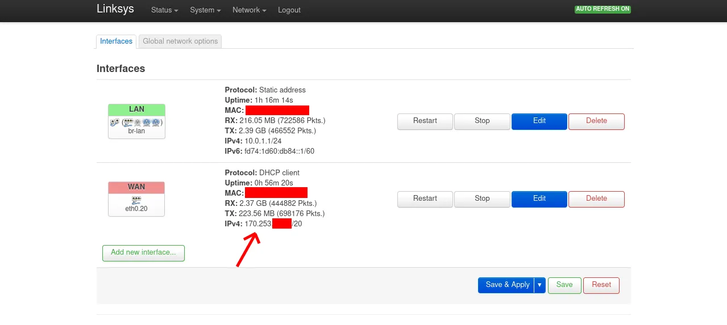Open the Status dropdown menu
The width and height of the screenshot is (727, 325).
point(164,10)
